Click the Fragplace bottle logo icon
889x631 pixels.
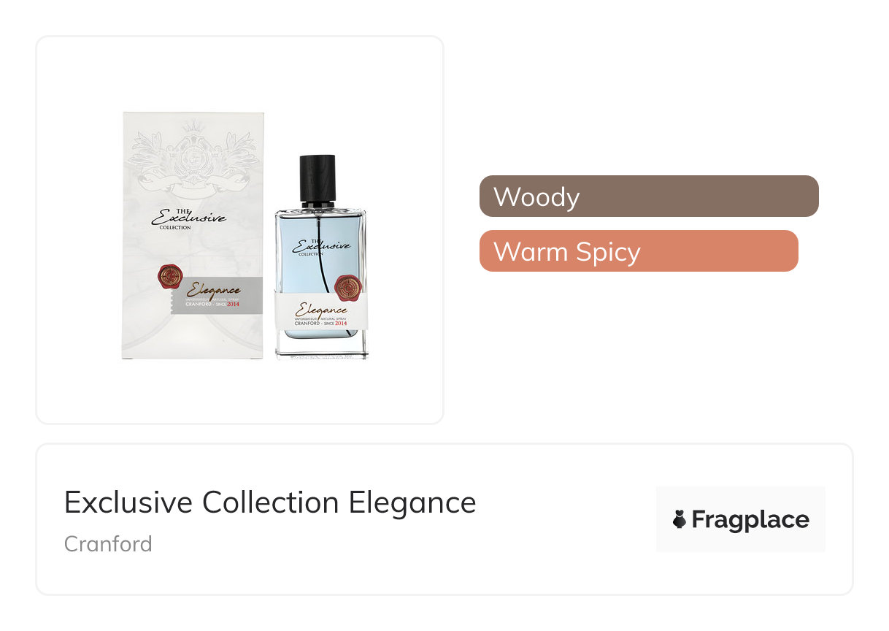(x=680, y=519)
